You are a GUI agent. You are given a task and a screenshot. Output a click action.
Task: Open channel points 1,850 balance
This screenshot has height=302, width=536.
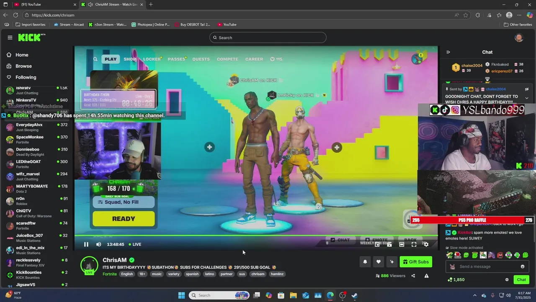point(456,280)
